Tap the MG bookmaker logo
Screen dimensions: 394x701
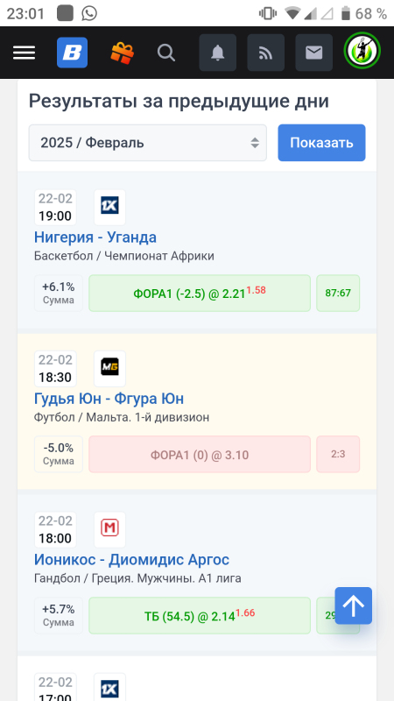coord(110,368)
